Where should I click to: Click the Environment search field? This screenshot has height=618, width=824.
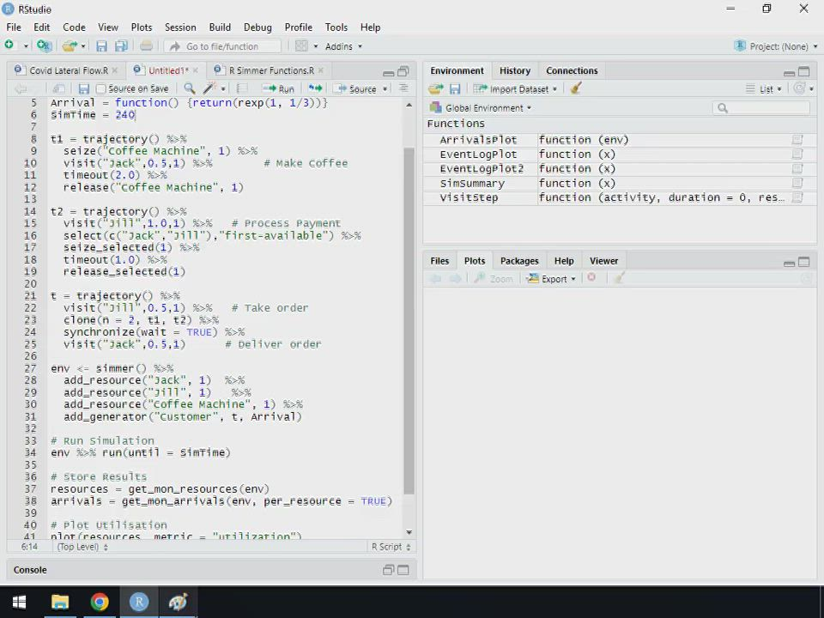pos(764,108)
